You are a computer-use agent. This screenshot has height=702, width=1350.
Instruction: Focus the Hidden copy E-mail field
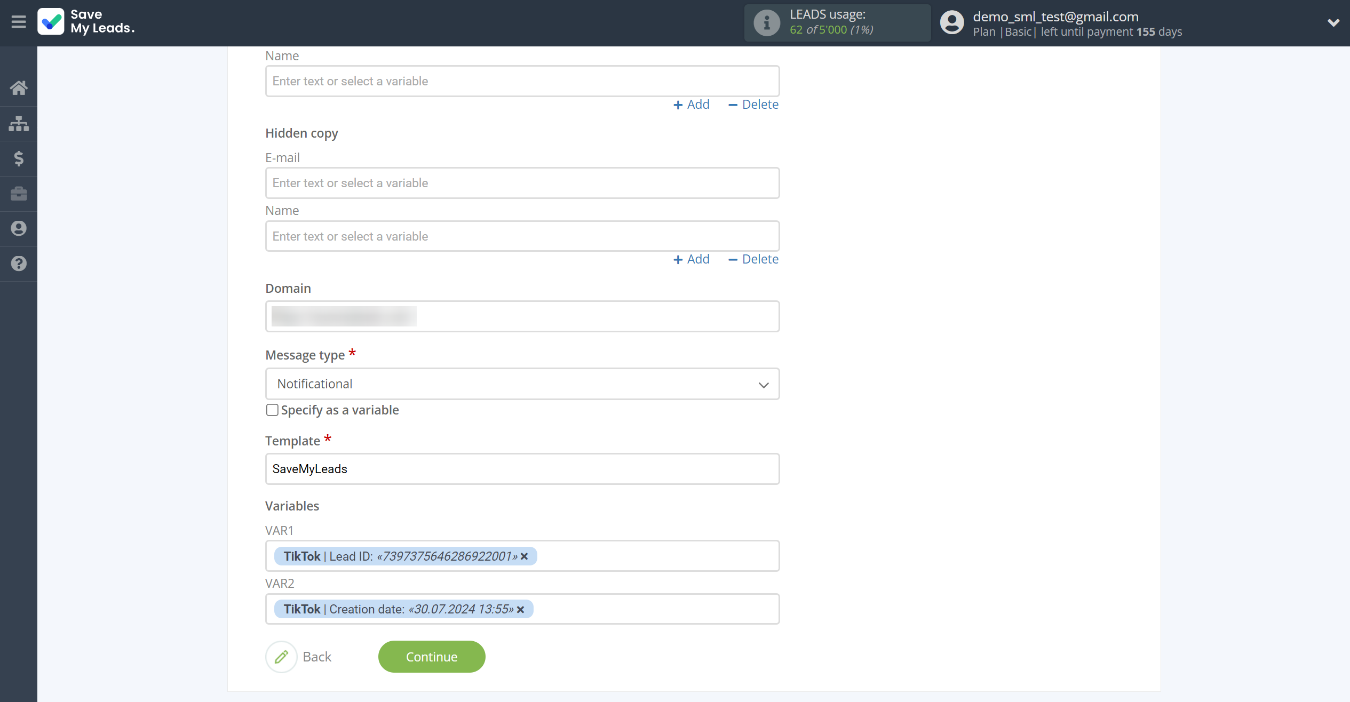coord(522,183)
